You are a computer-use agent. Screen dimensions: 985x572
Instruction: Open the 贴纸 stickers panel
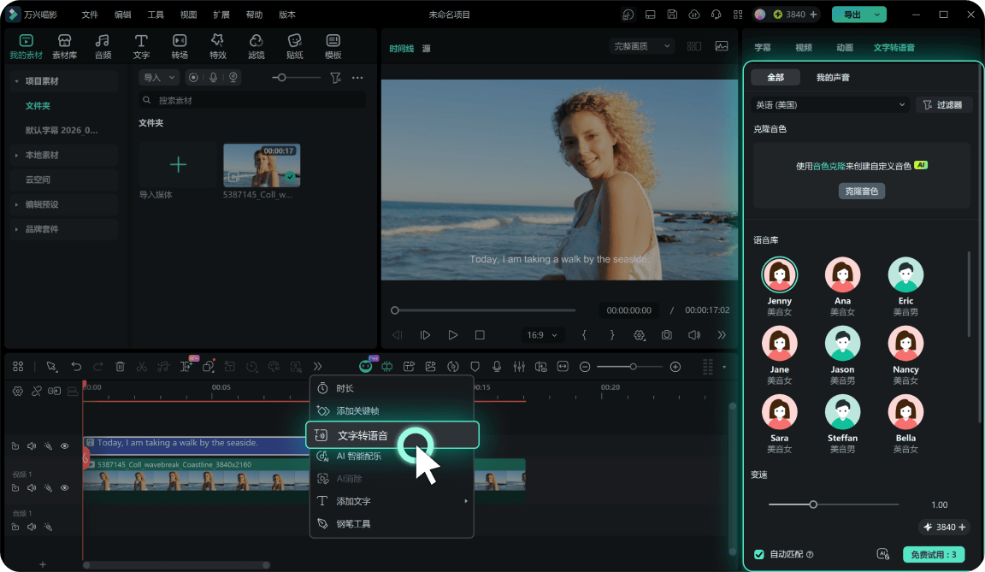[x=295, y=46]
